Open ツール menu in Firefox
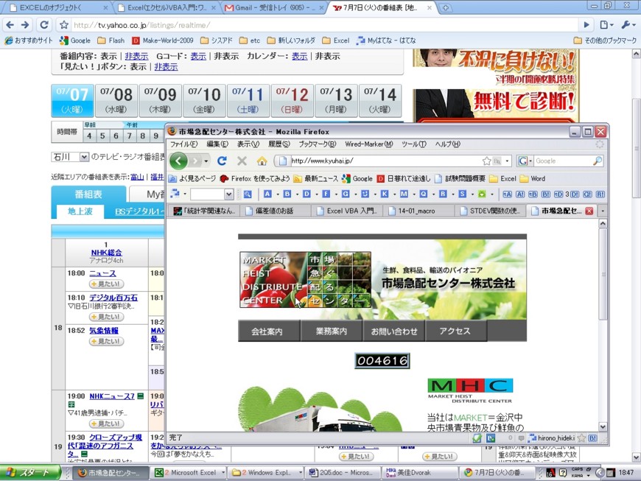Screen dimensions: 641x481 coord(414,144)
